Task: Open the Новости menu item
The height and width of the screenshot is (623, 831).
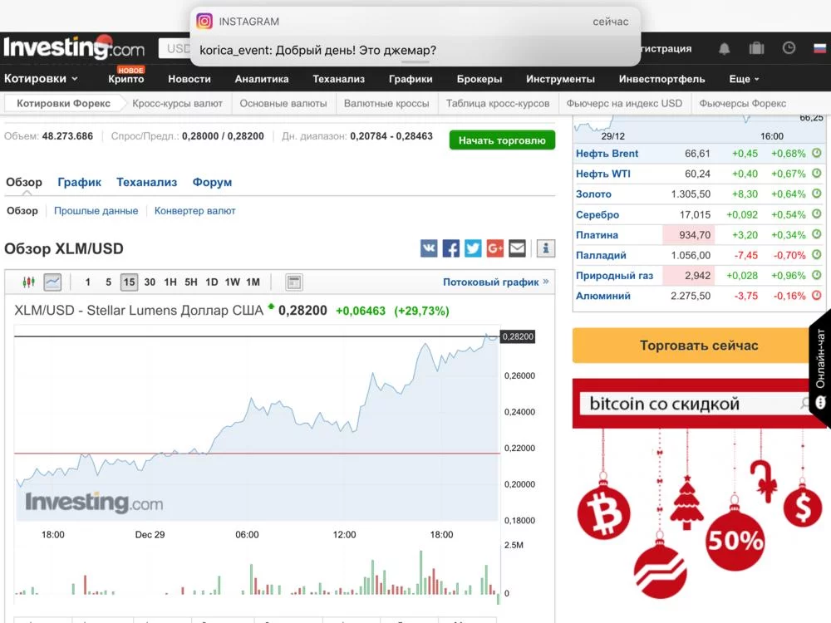Action: 189,79
